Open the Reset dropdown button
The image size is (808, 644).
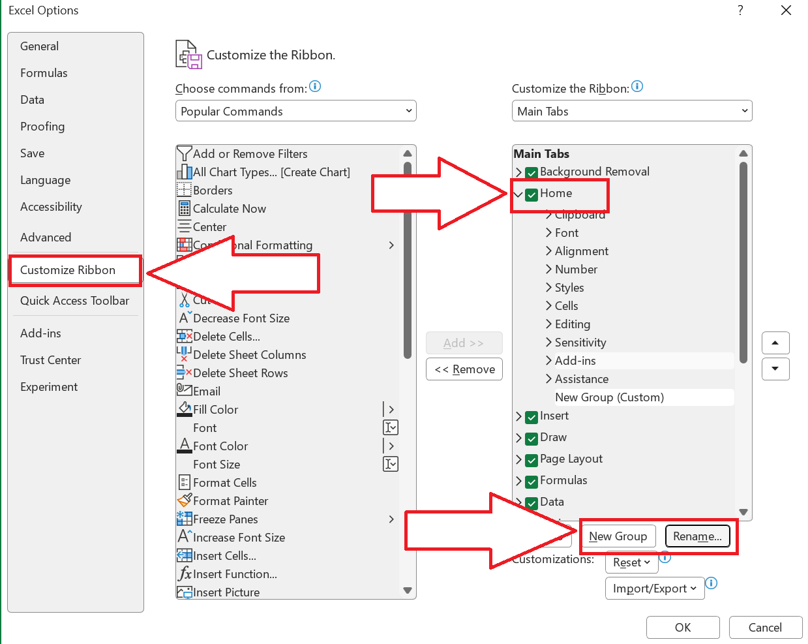(631, 562)
